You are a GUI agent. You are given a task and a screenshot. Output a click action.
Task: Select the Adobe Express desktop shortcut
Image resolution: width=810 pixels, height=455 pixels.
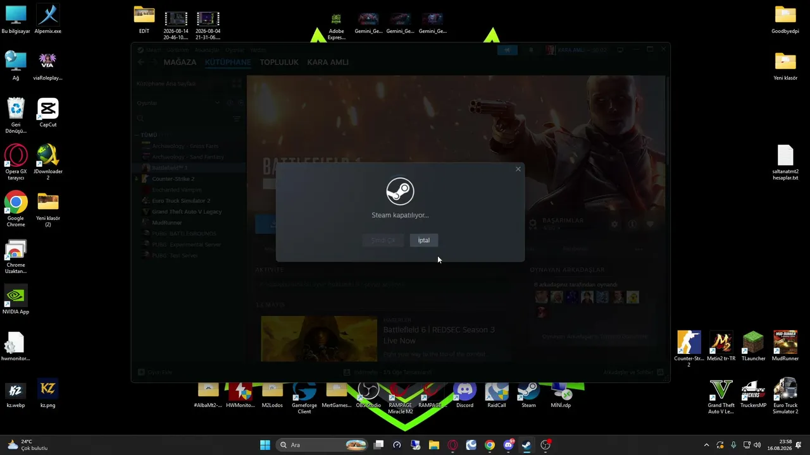tap(336, 26)
